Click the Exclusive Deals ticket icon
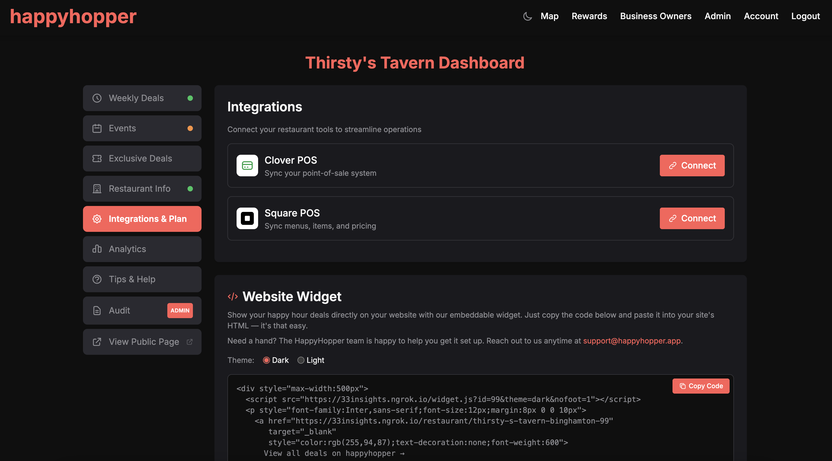The height and width of the screenshot is (461, 832). [97, 159]
